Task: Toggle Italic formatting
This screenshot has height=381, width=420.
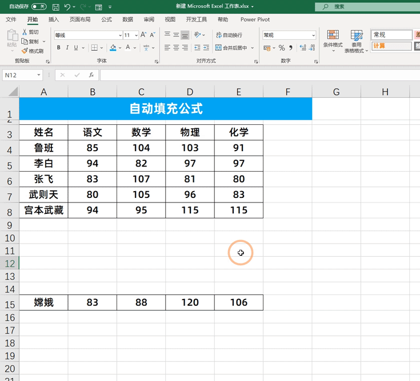Action: tap(67, 48)
